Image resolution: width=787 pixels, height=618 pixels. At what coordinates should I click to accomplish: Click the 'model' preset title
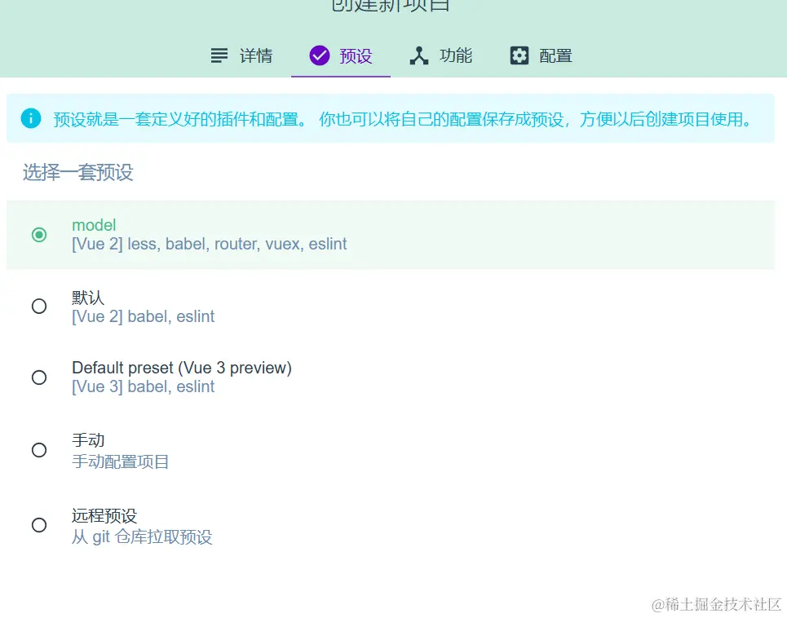(94, 225)
